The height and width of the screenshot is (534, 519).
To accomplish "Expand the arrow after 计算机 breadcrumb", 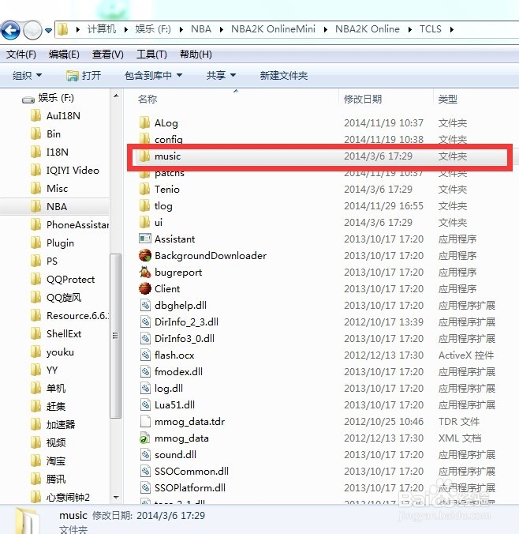I will [x=126, y=29].
